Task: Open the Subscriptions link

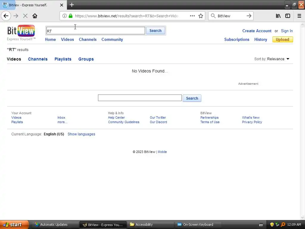Action: 237,40
